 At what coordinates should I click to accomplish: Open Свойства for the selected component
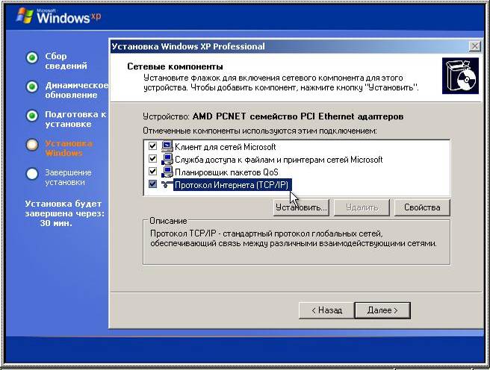[422, 207]
